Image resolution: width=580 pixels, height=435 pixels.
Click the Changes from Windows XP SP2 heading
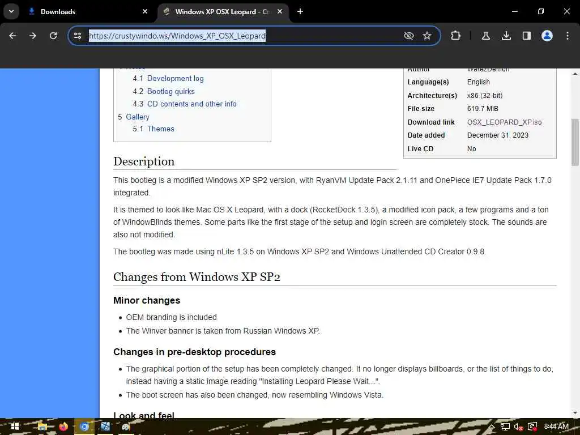197,276
